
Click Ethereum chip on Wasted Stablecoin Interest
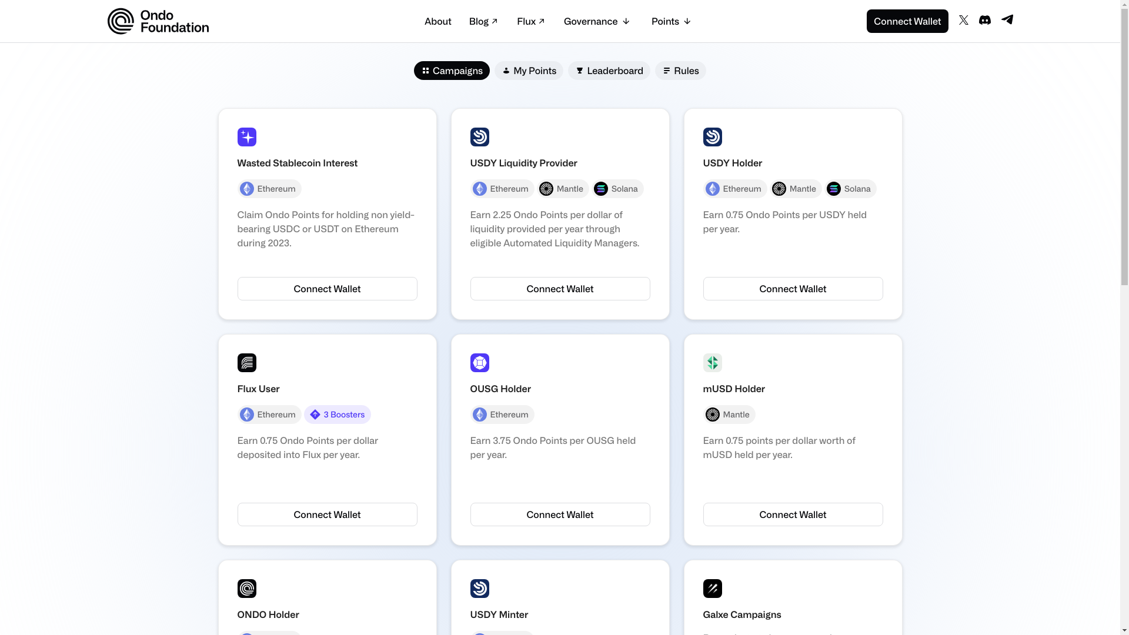(x=269, y=189)
